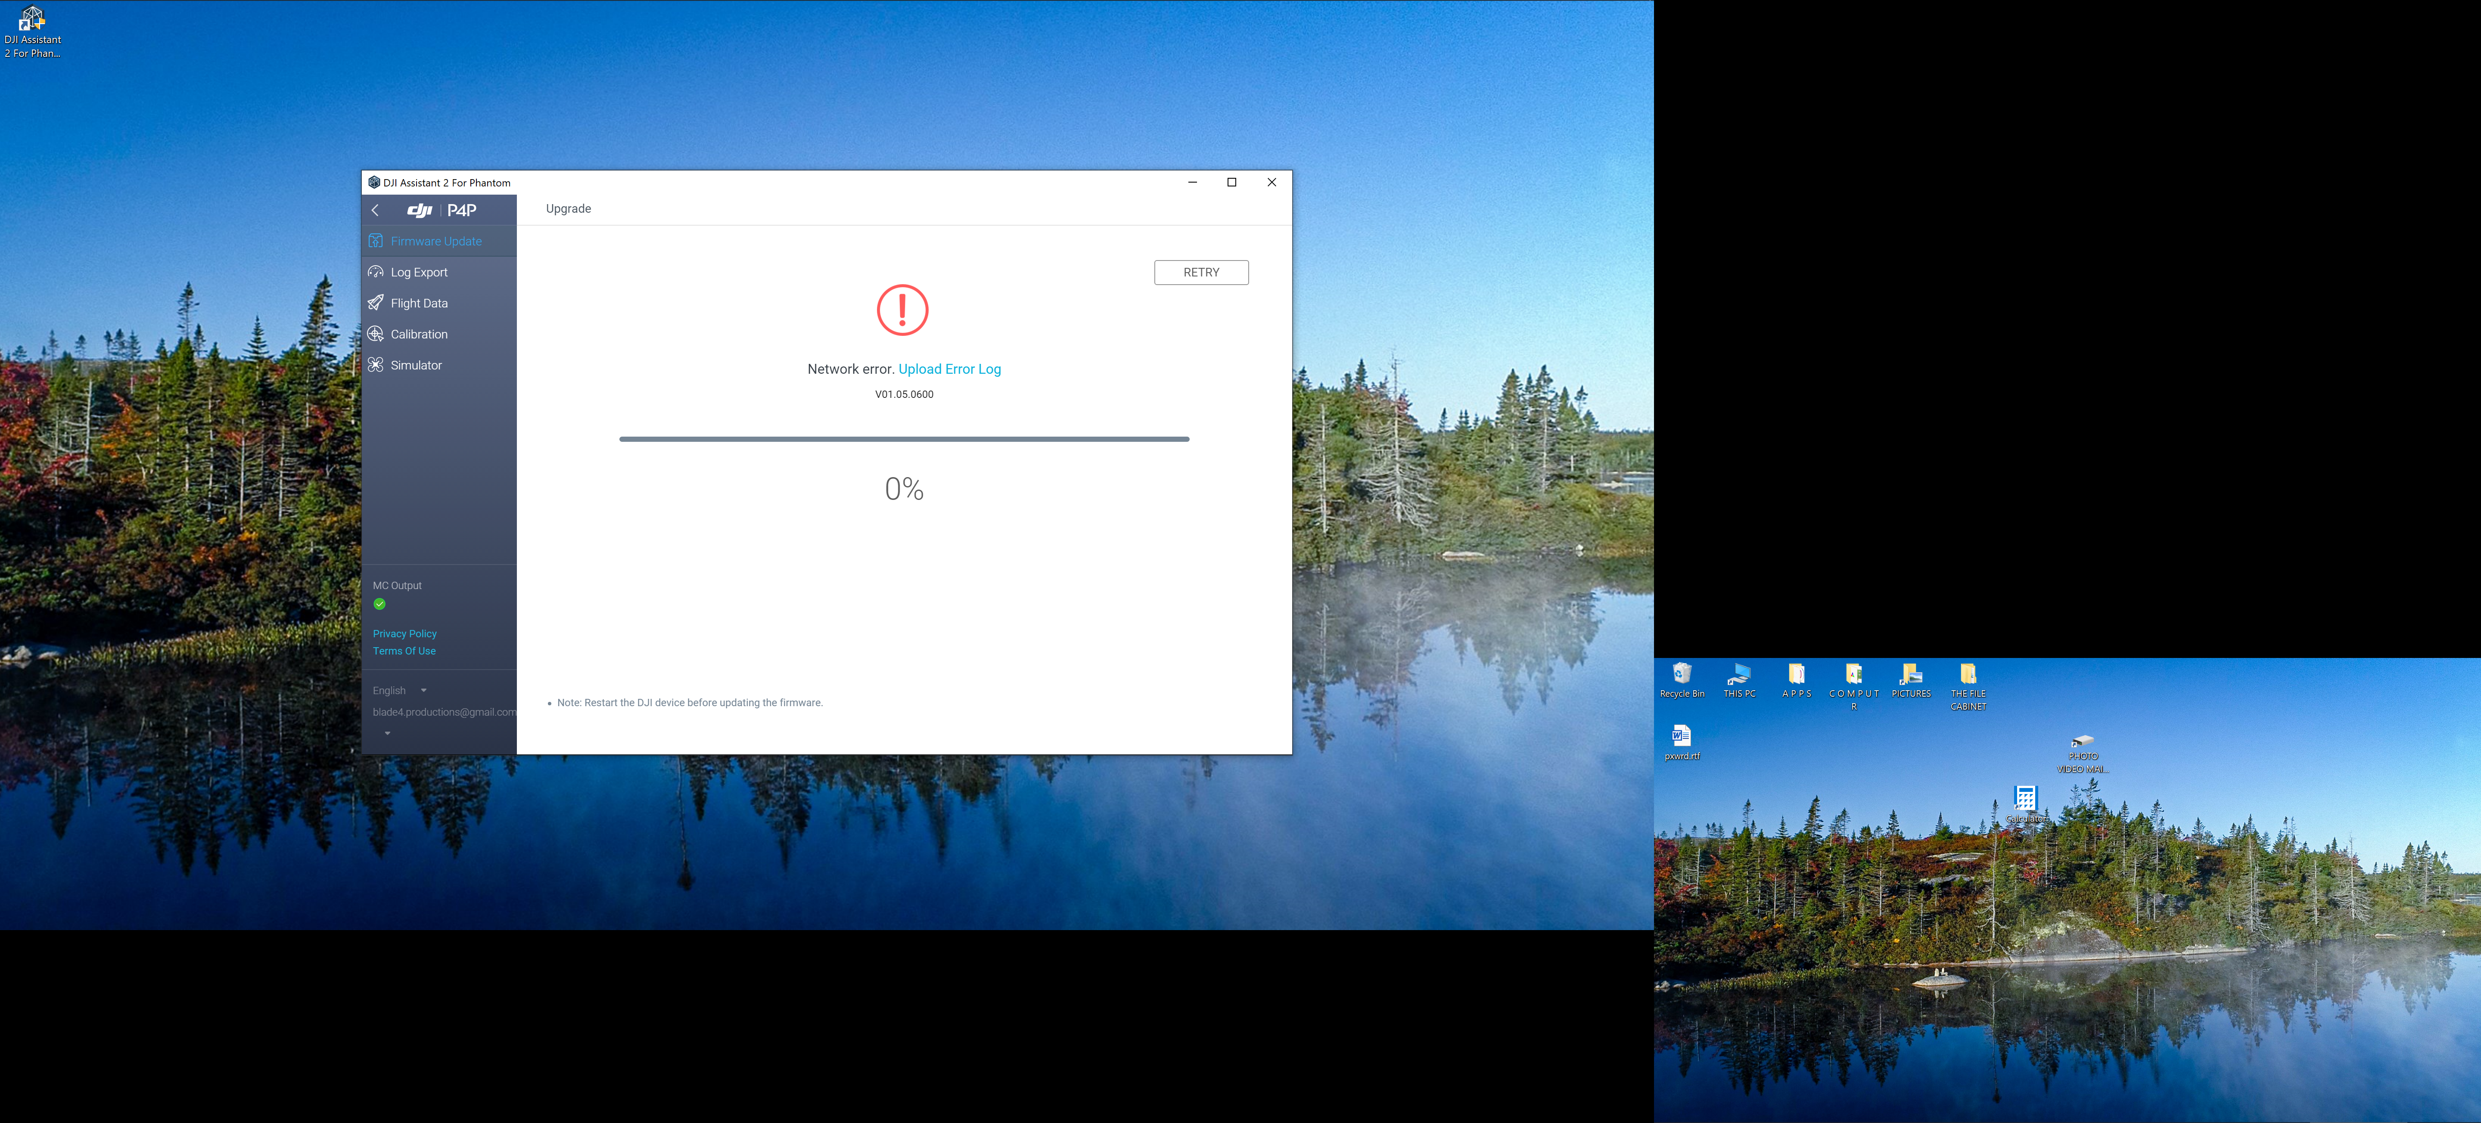Screen dimensions: 2481x1123
Task: Select the pxwrd.rtf document icon
Action: [1682, 743]
